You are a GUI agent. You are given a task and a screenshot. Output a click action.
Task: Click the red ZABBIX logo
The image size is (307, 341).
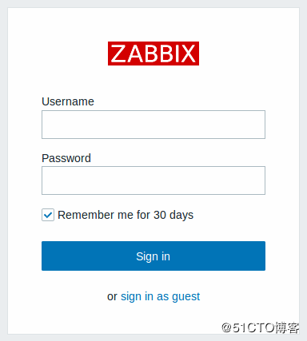pyautogui.click(x=153, y=54)
